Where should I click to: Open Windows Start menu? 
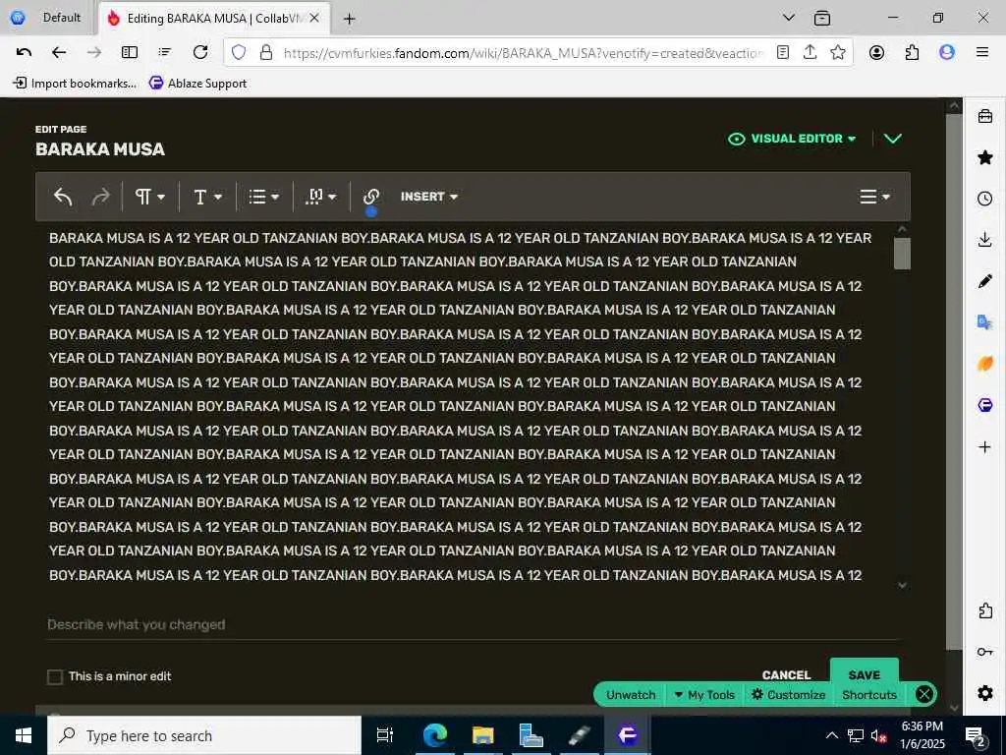(x=24, y=735)
